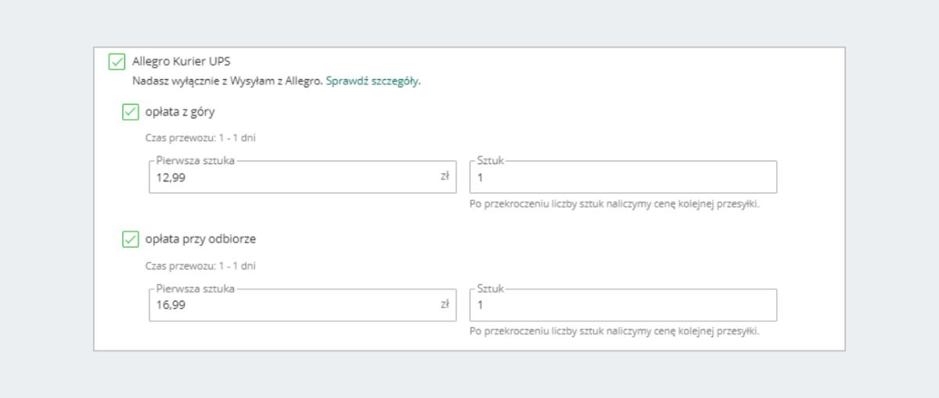Select "Czas przewozu" text under "opłata przy odbiorze"

(x=200, y=266)
